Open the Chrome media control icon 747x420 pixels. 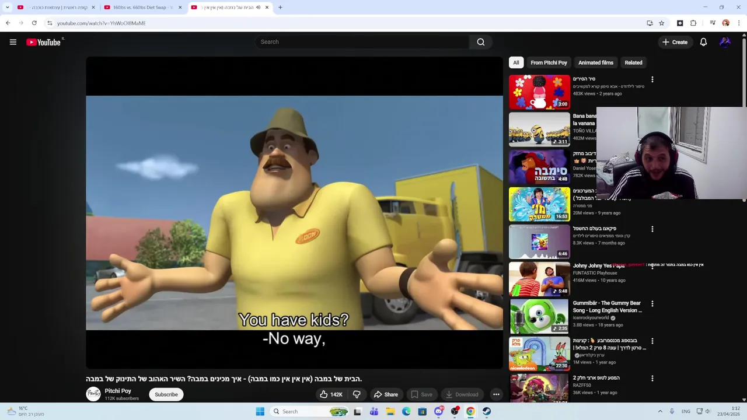coord(713,23)
